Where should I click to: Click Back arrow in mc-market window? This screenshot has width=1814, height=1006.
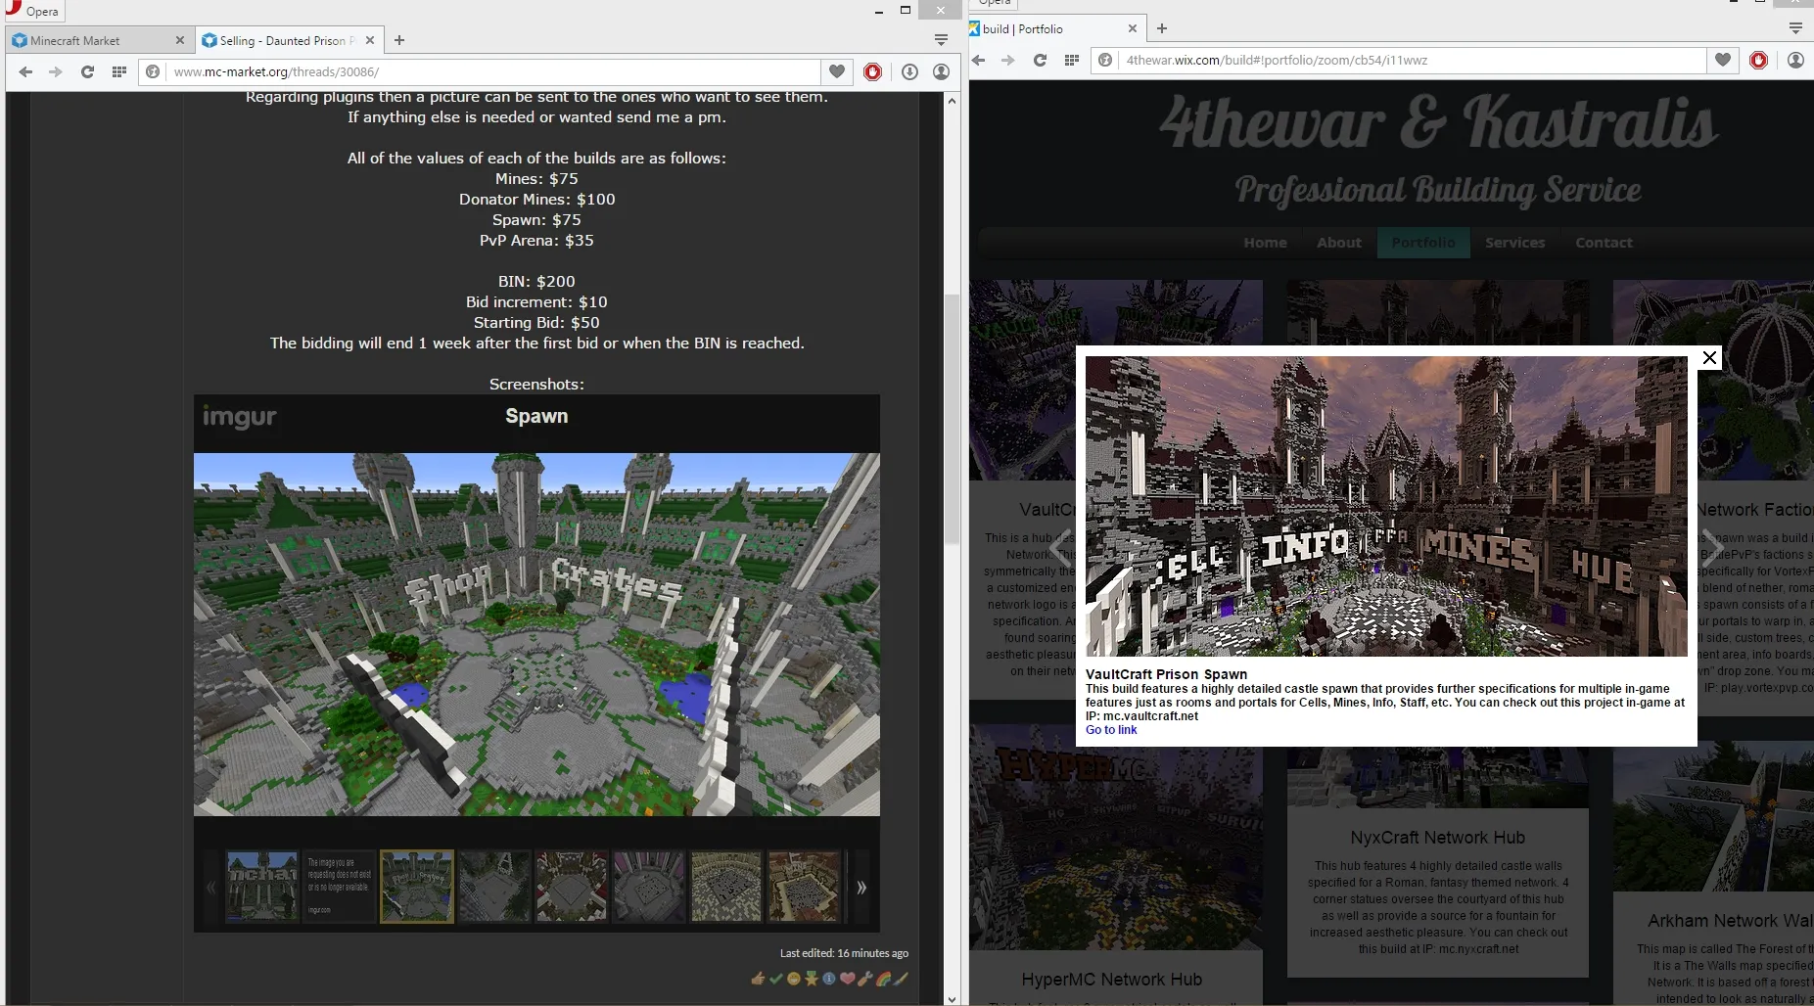click(25, 71)
